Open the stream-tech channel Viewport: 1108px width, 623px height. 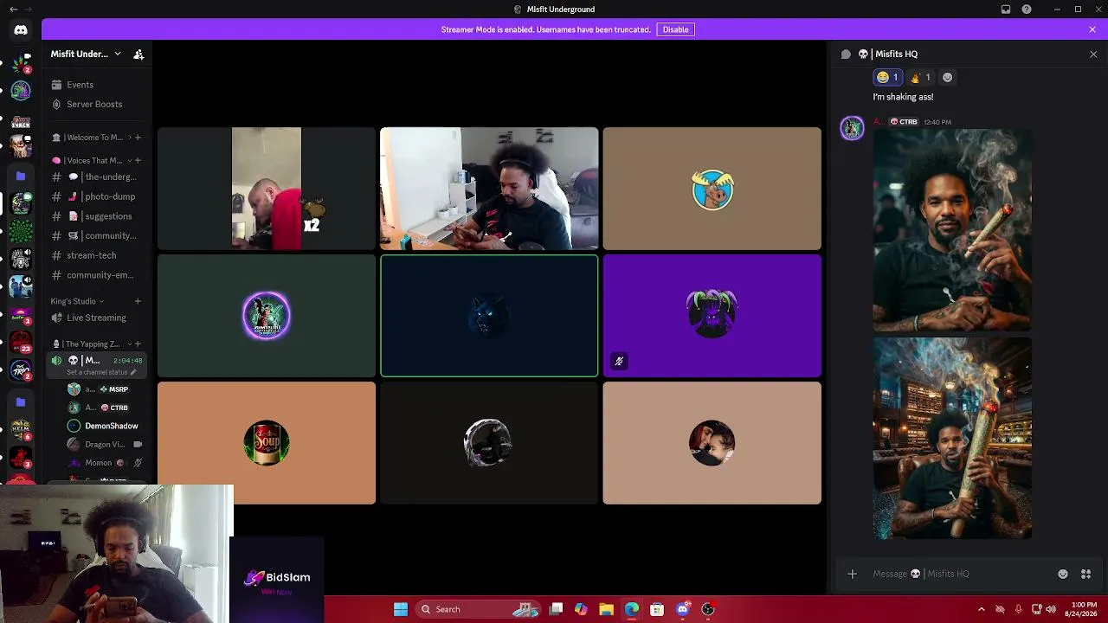(95, 255)
